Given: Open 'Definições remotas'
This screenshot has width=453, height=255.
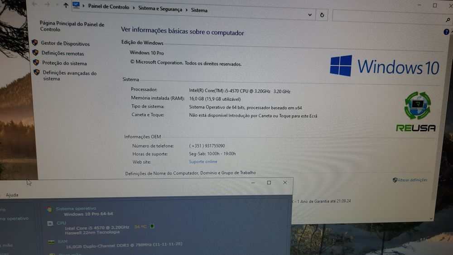Looking at the screenshot, I should [63, 53].
